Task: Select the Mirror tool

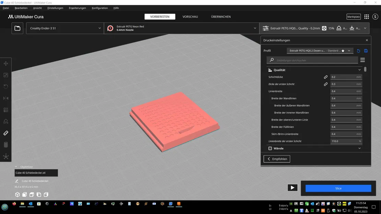Action: coord(6,98)
